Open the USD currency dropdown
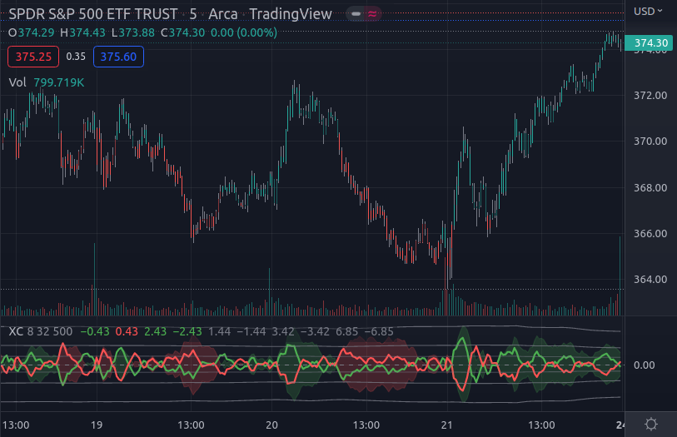This screenshot has width=677, height=437. (648, 11)
